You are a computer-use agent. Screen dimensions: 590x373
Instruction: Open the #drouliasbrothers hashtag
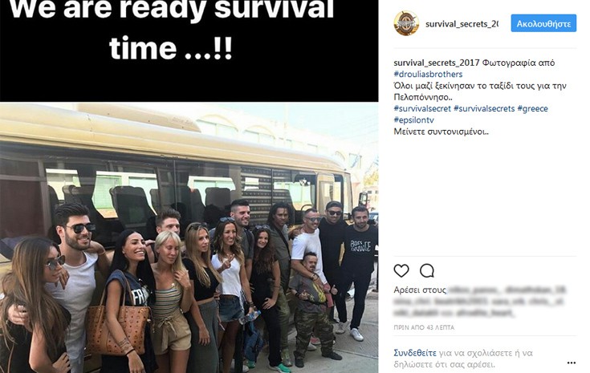[428, 74]
